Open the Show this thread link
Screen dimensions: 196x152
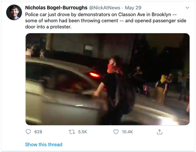44,144
